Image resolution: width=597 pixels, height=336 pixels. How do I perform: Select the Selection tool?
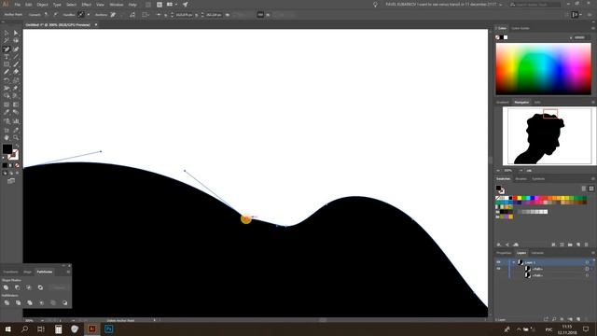pos(7,34)
